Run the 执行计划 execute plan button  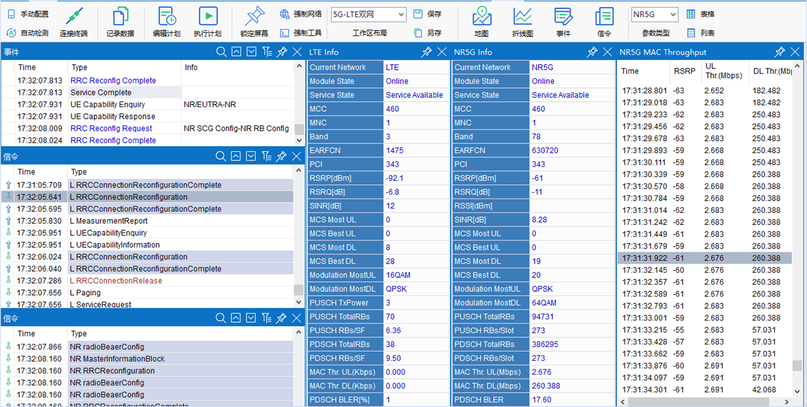208,16
